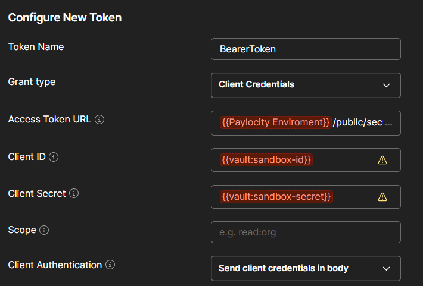Screen dimensions: 423x286
Task: Click into the BearerToken name field
Action: point(305,49)
